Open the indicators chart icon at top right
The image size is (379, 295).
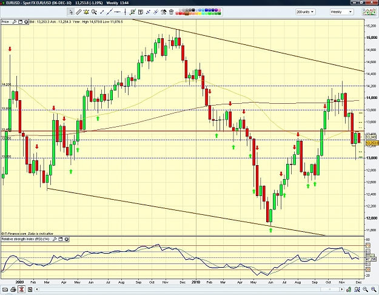point(369,12)
